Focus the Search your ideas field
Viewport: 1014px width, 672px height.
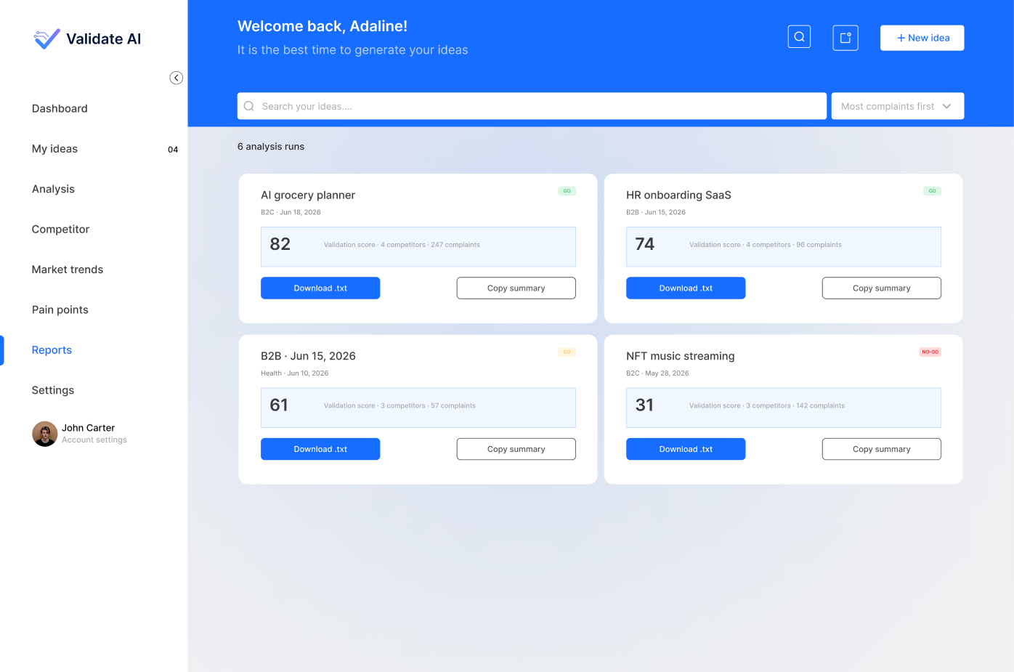pos(532,106)
